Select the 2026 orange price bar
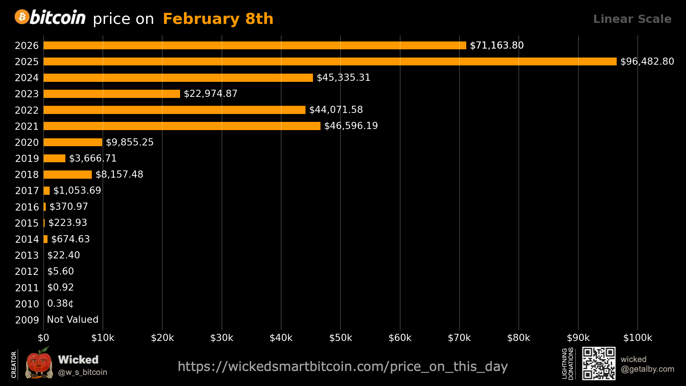The height and width of the screenshot is (386, 686). tap(255, 45)
